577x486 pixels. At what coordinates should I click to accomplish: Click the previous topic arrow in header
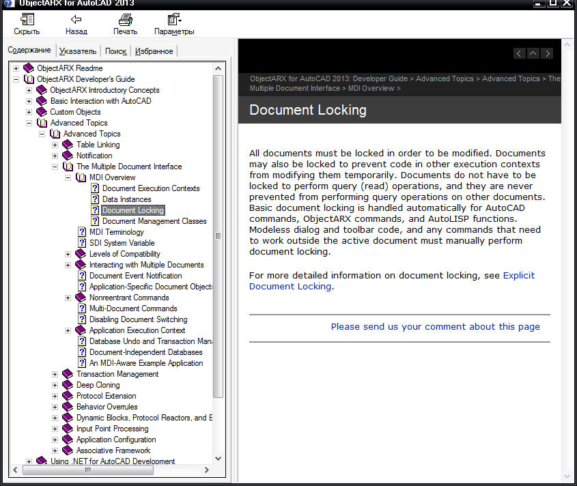(519, 54)
